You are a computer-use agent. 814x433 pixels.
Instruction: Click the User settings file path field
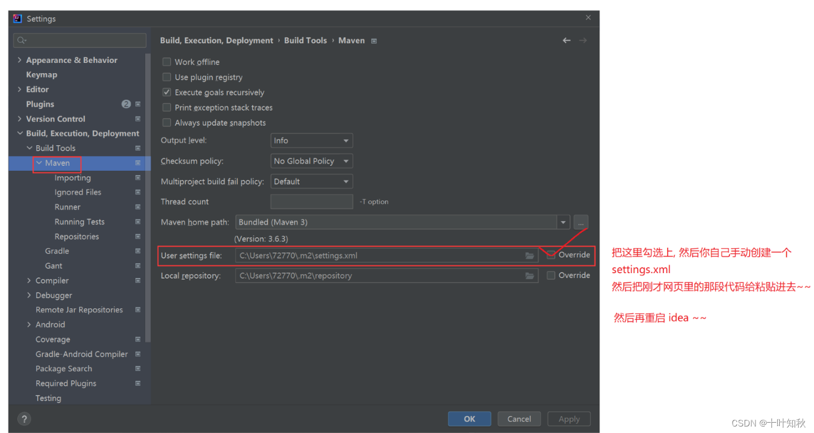[x=386, y=256]
